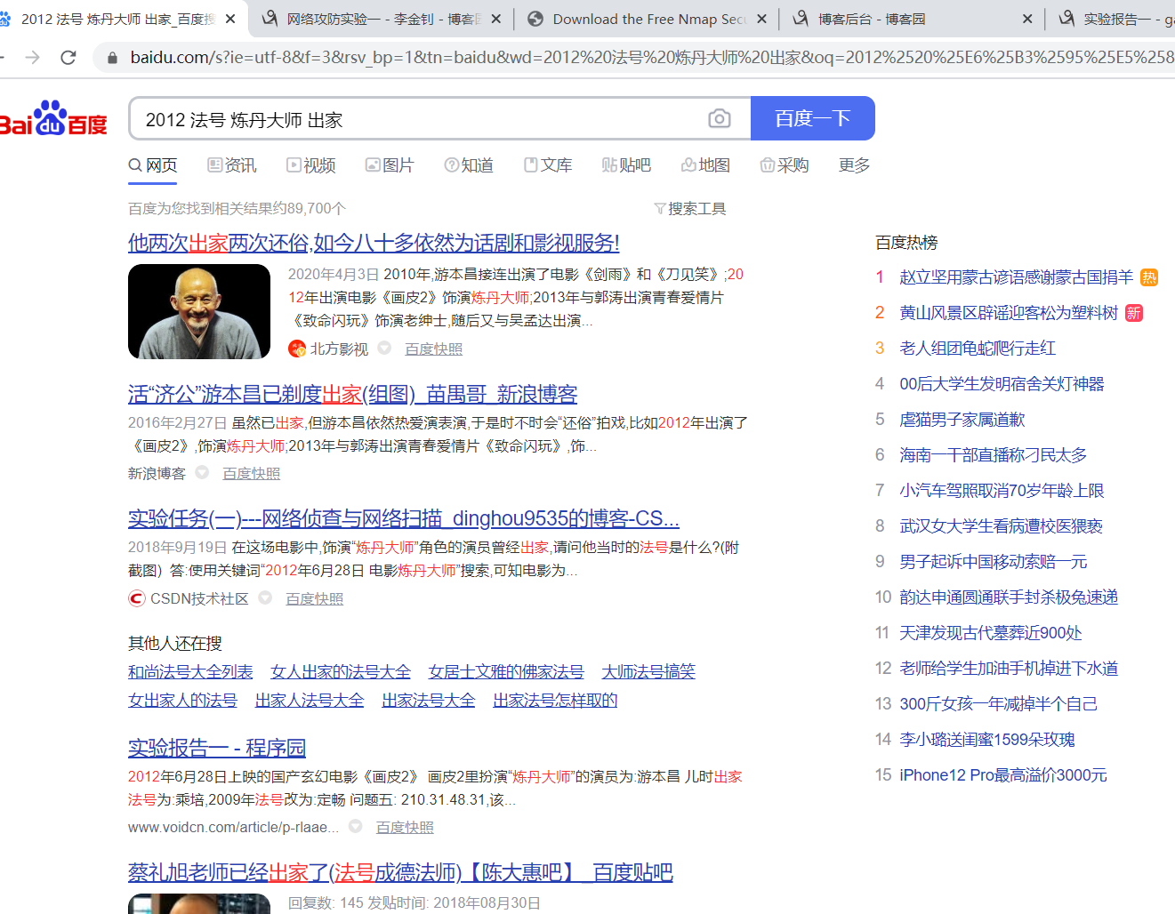1175x914 pixels.
Task: Expand the dropdown arrow beside 新浪博客
Action: point(202,472)
